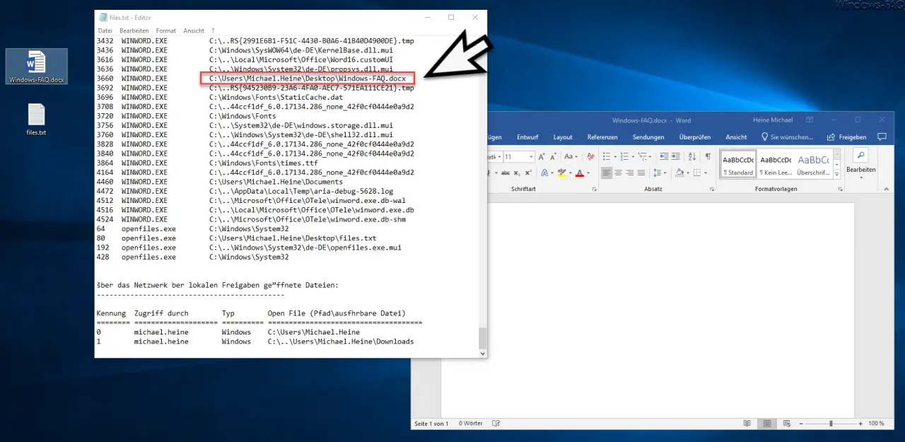
Task: Toggle superscript formatting in Word
Action: (528, 173)
